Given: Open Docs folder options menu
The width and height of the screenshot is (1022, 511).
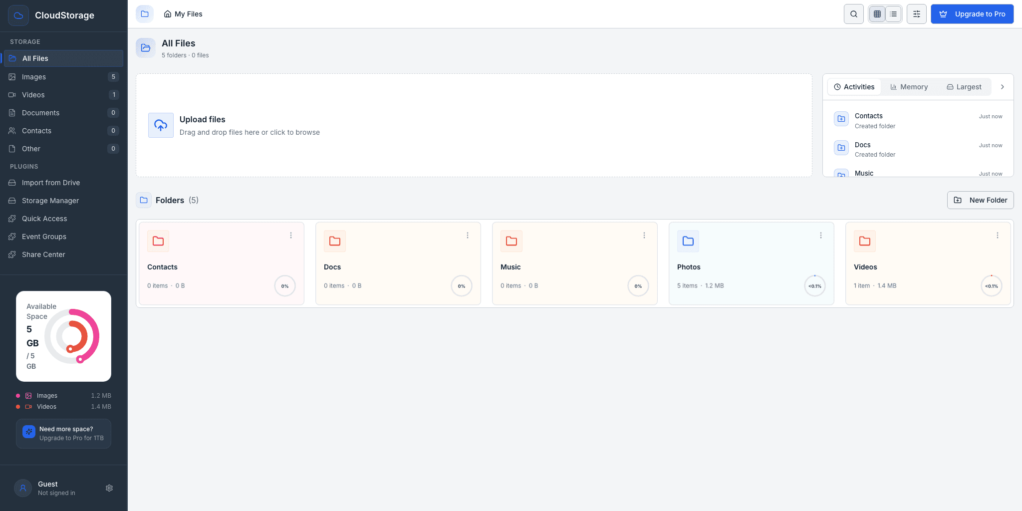Looking at the screenshot, I should click(468, 236).
